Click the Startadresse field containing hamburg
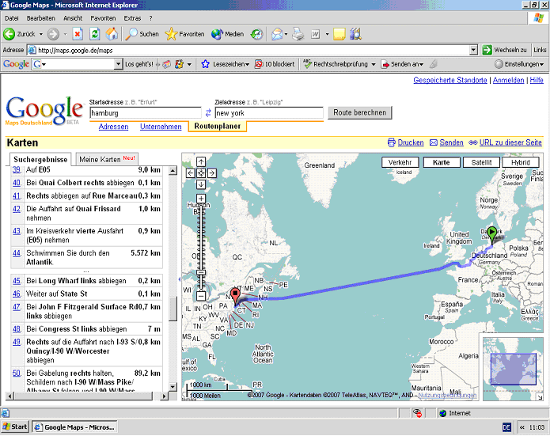 pyautogui.click(x=146, y=113)
